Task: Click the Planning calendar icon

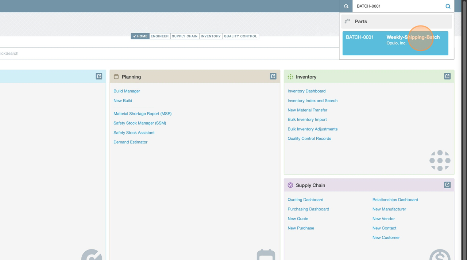Action: [116, 77]
